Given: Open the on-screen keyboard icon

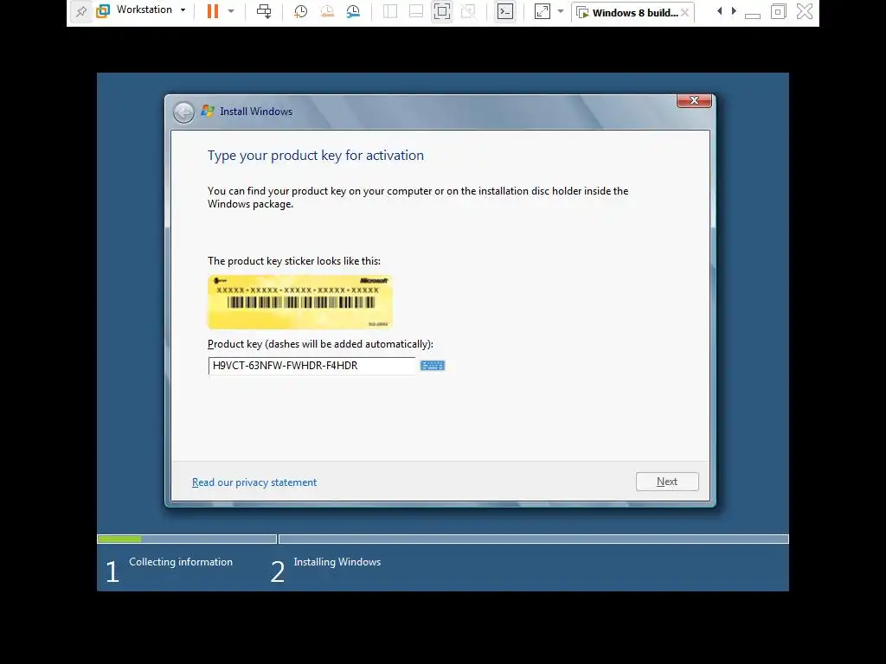Looking at the screenshot, I should click(433, 366).
